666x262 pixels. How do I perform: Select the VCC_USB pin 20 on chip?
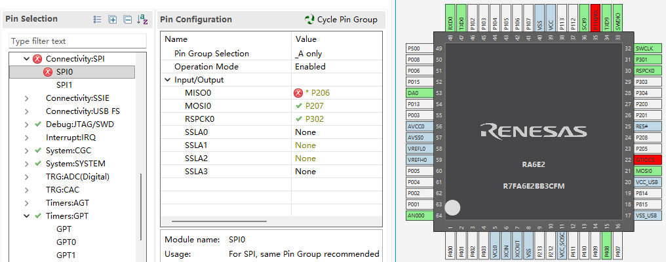coord(648,182)
